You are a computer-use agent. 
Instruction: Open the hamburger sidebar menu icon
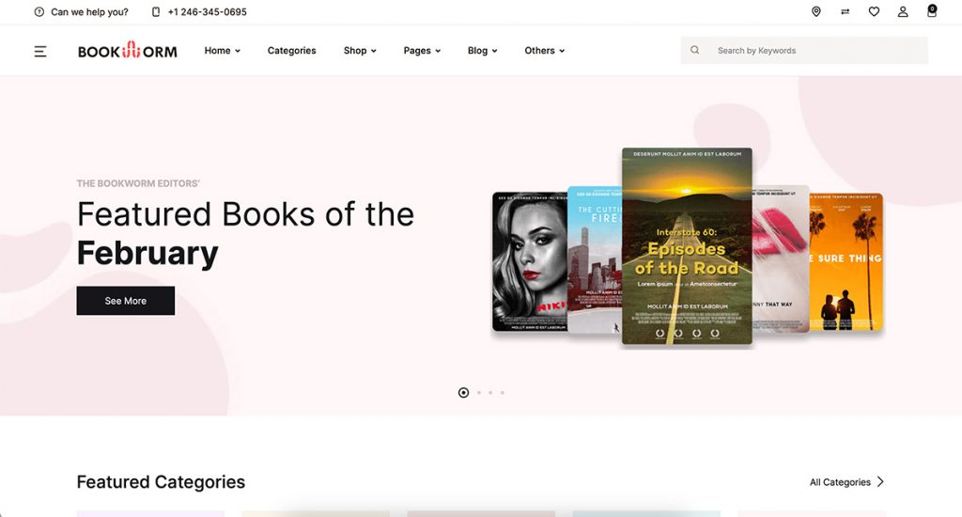tap(40, 51)
